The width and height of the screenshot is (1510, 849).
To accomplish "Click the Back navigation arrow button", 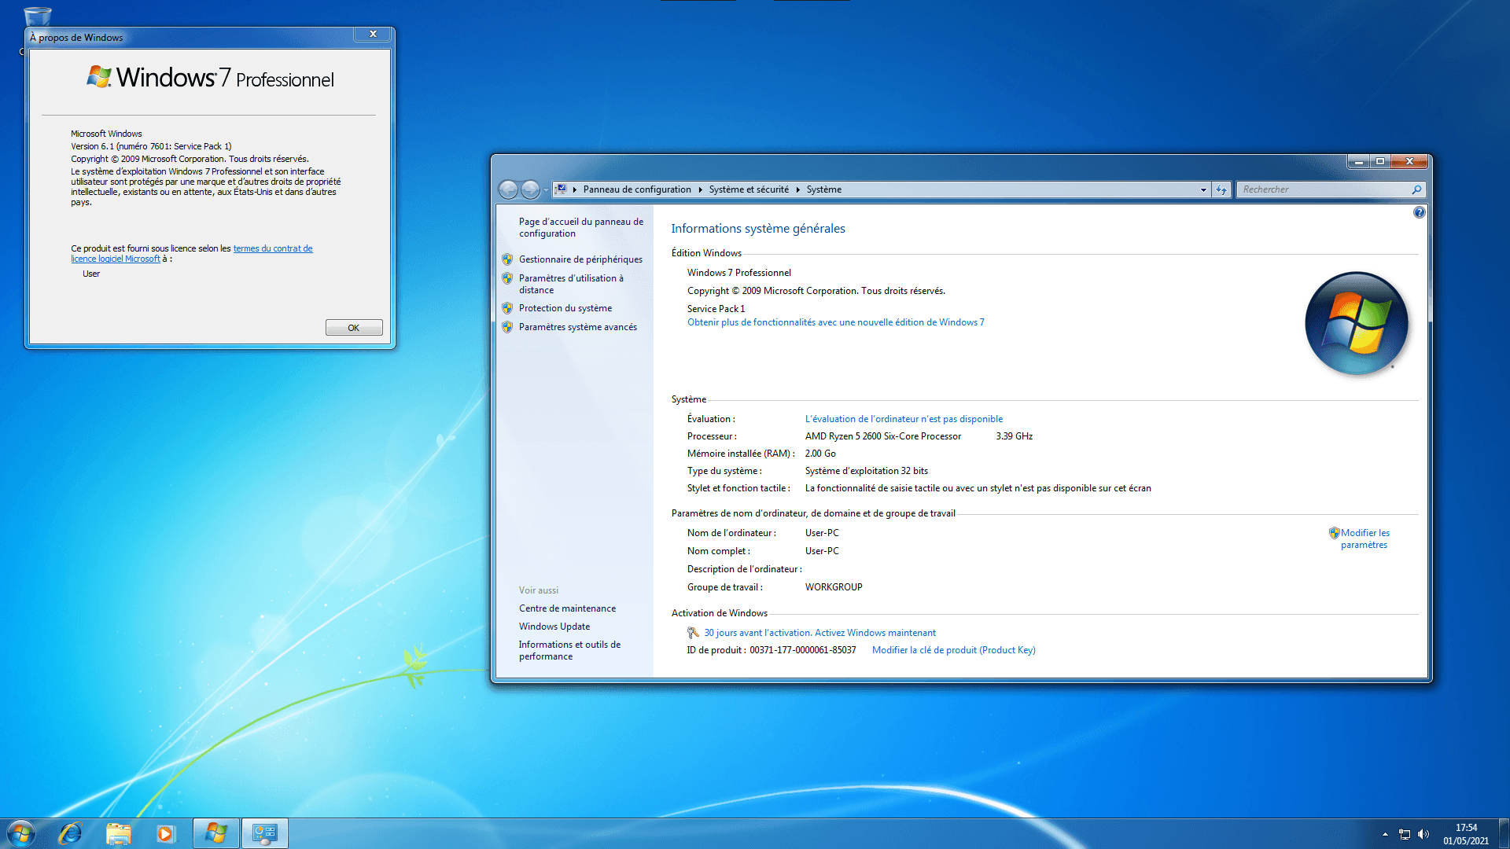I will (x=509, y=189).
